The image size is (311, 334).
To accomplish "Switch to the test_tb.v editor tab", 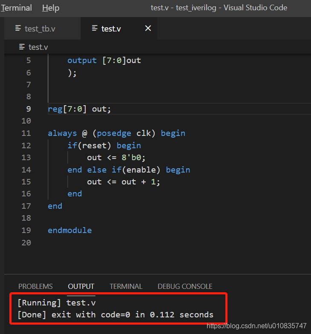I will pos(43,29).
